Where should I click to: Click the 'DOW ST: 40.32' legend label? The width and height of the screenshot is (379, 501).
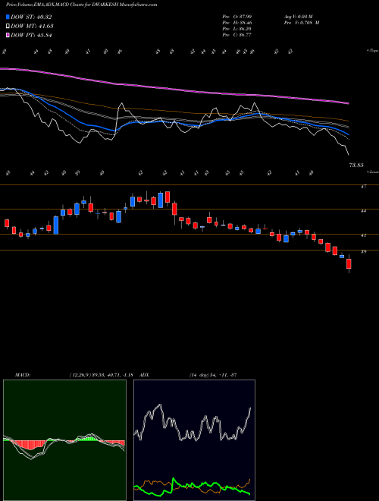click(31, 17)
